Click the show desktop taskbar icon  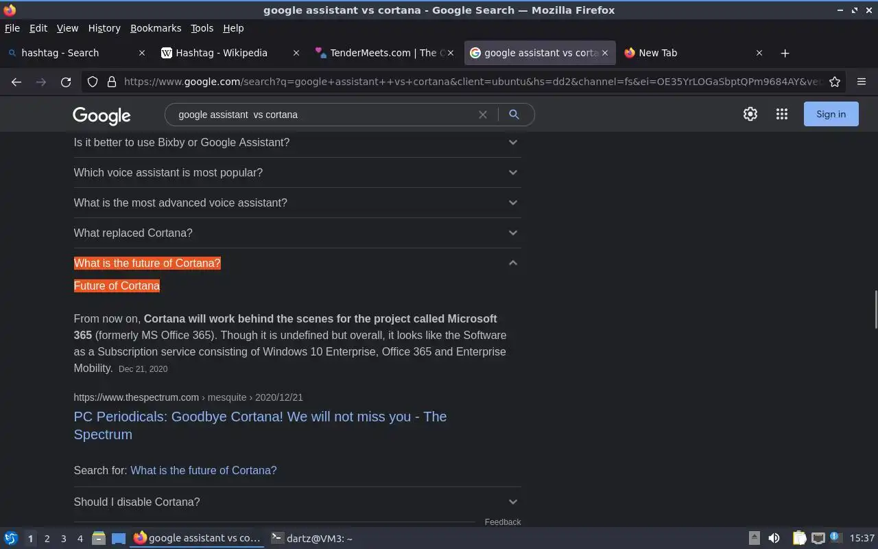119,539
